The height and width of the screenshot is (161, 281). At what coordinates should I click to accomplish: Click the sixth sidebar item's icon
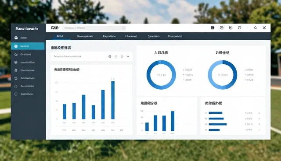[16, 78]
